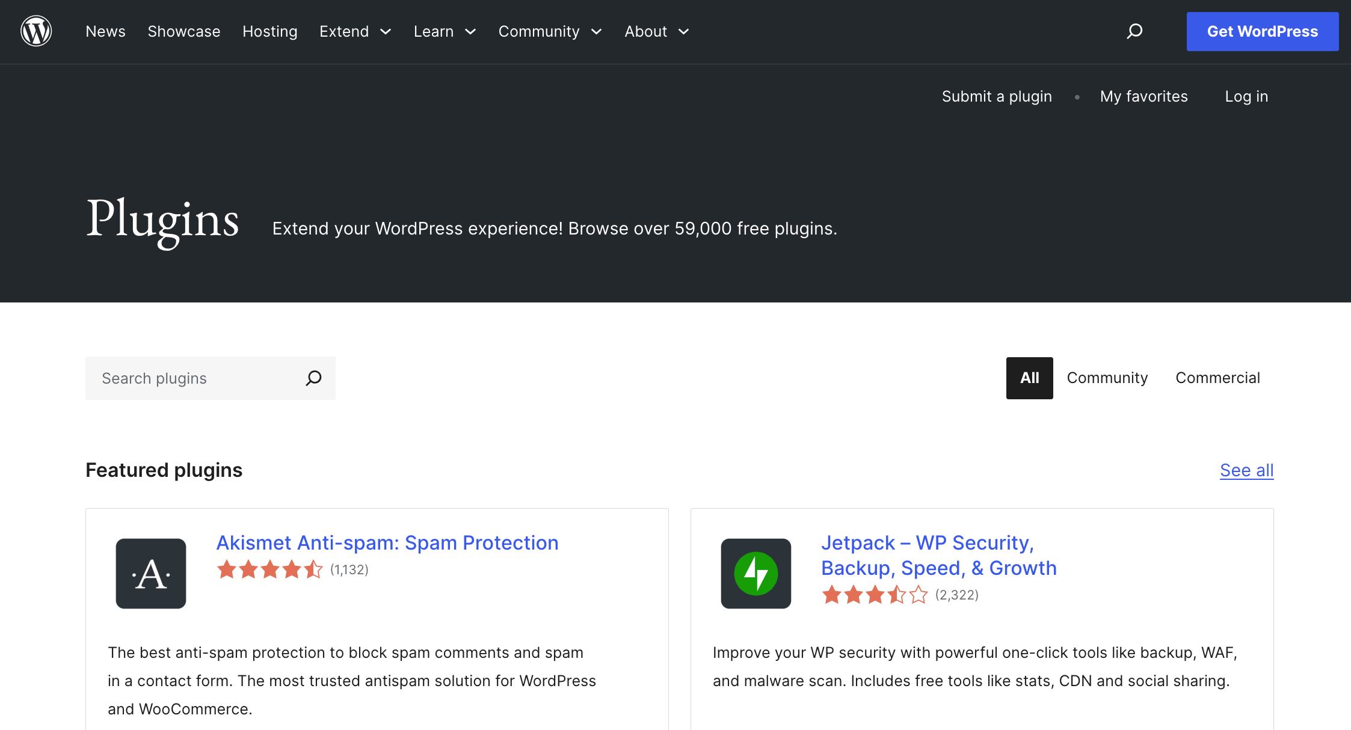Filter plugins by Commercial
Screen dimensions: 1351x730
tap(1218, 378)
